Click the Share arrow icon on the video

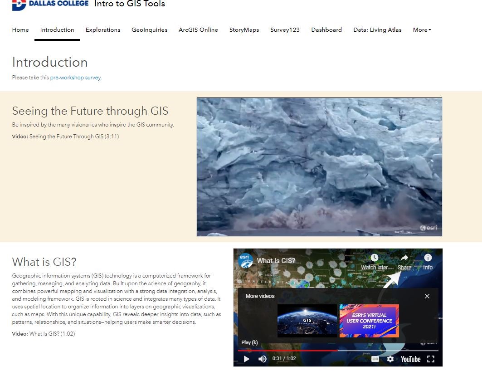click(x=404, y=257)
